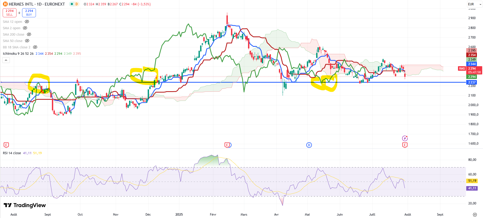Screen dimensions: 483x218
Task: Open the lightning bolt latest updates icon
Action: (405, 138)
